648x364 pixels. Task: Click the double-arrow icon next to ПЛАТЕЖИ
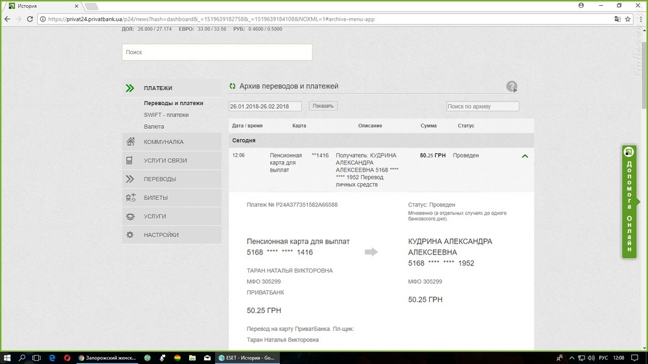130,88
